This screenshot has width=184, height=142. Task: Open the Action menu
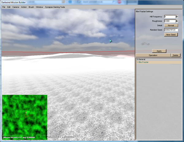coord(24,7)
